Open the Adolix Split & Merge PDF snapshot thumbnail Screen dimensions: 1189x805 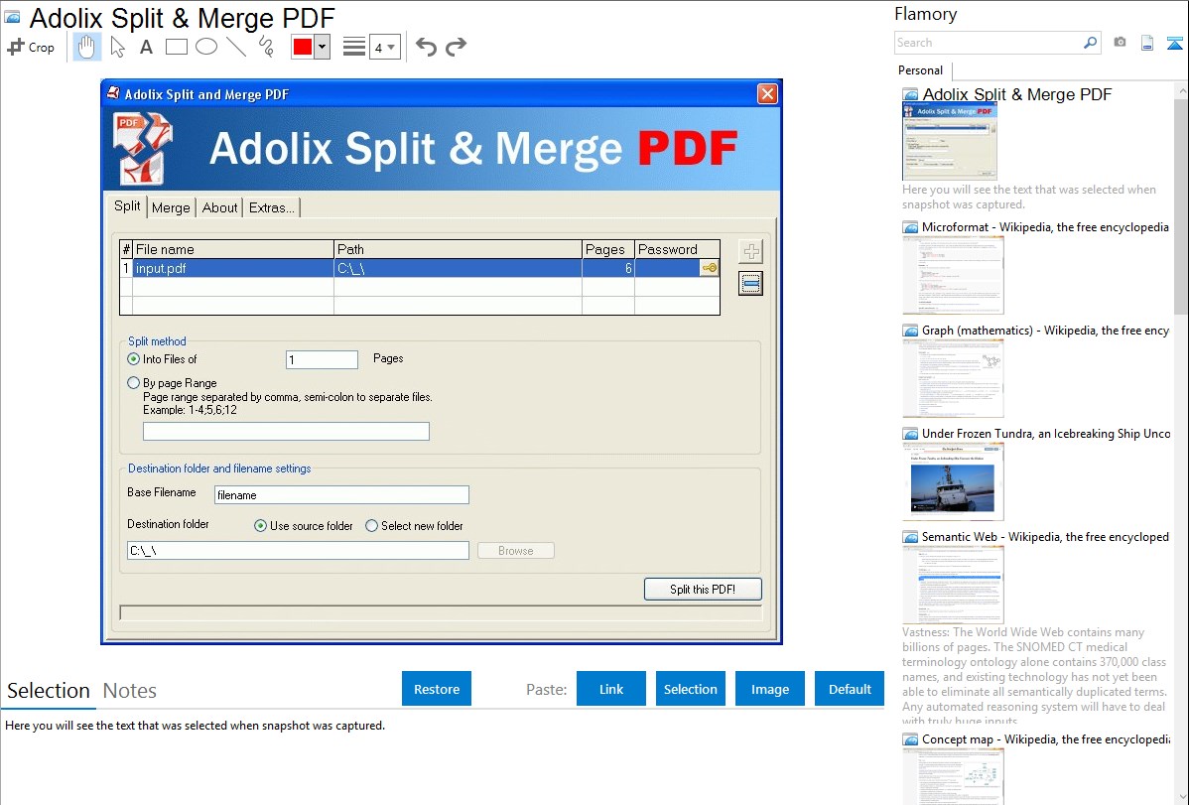point(950,142)
